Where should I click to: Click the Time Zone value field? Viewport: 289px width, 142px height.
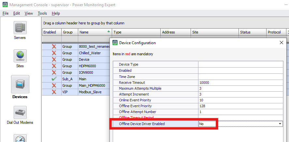(240, 77)
